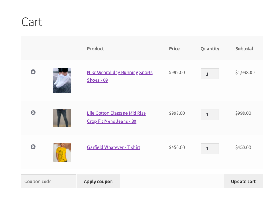Click quantity field for Nike shoes
Image resolution: width=274 pixels, height=200 pixels.
pos(210,74)
